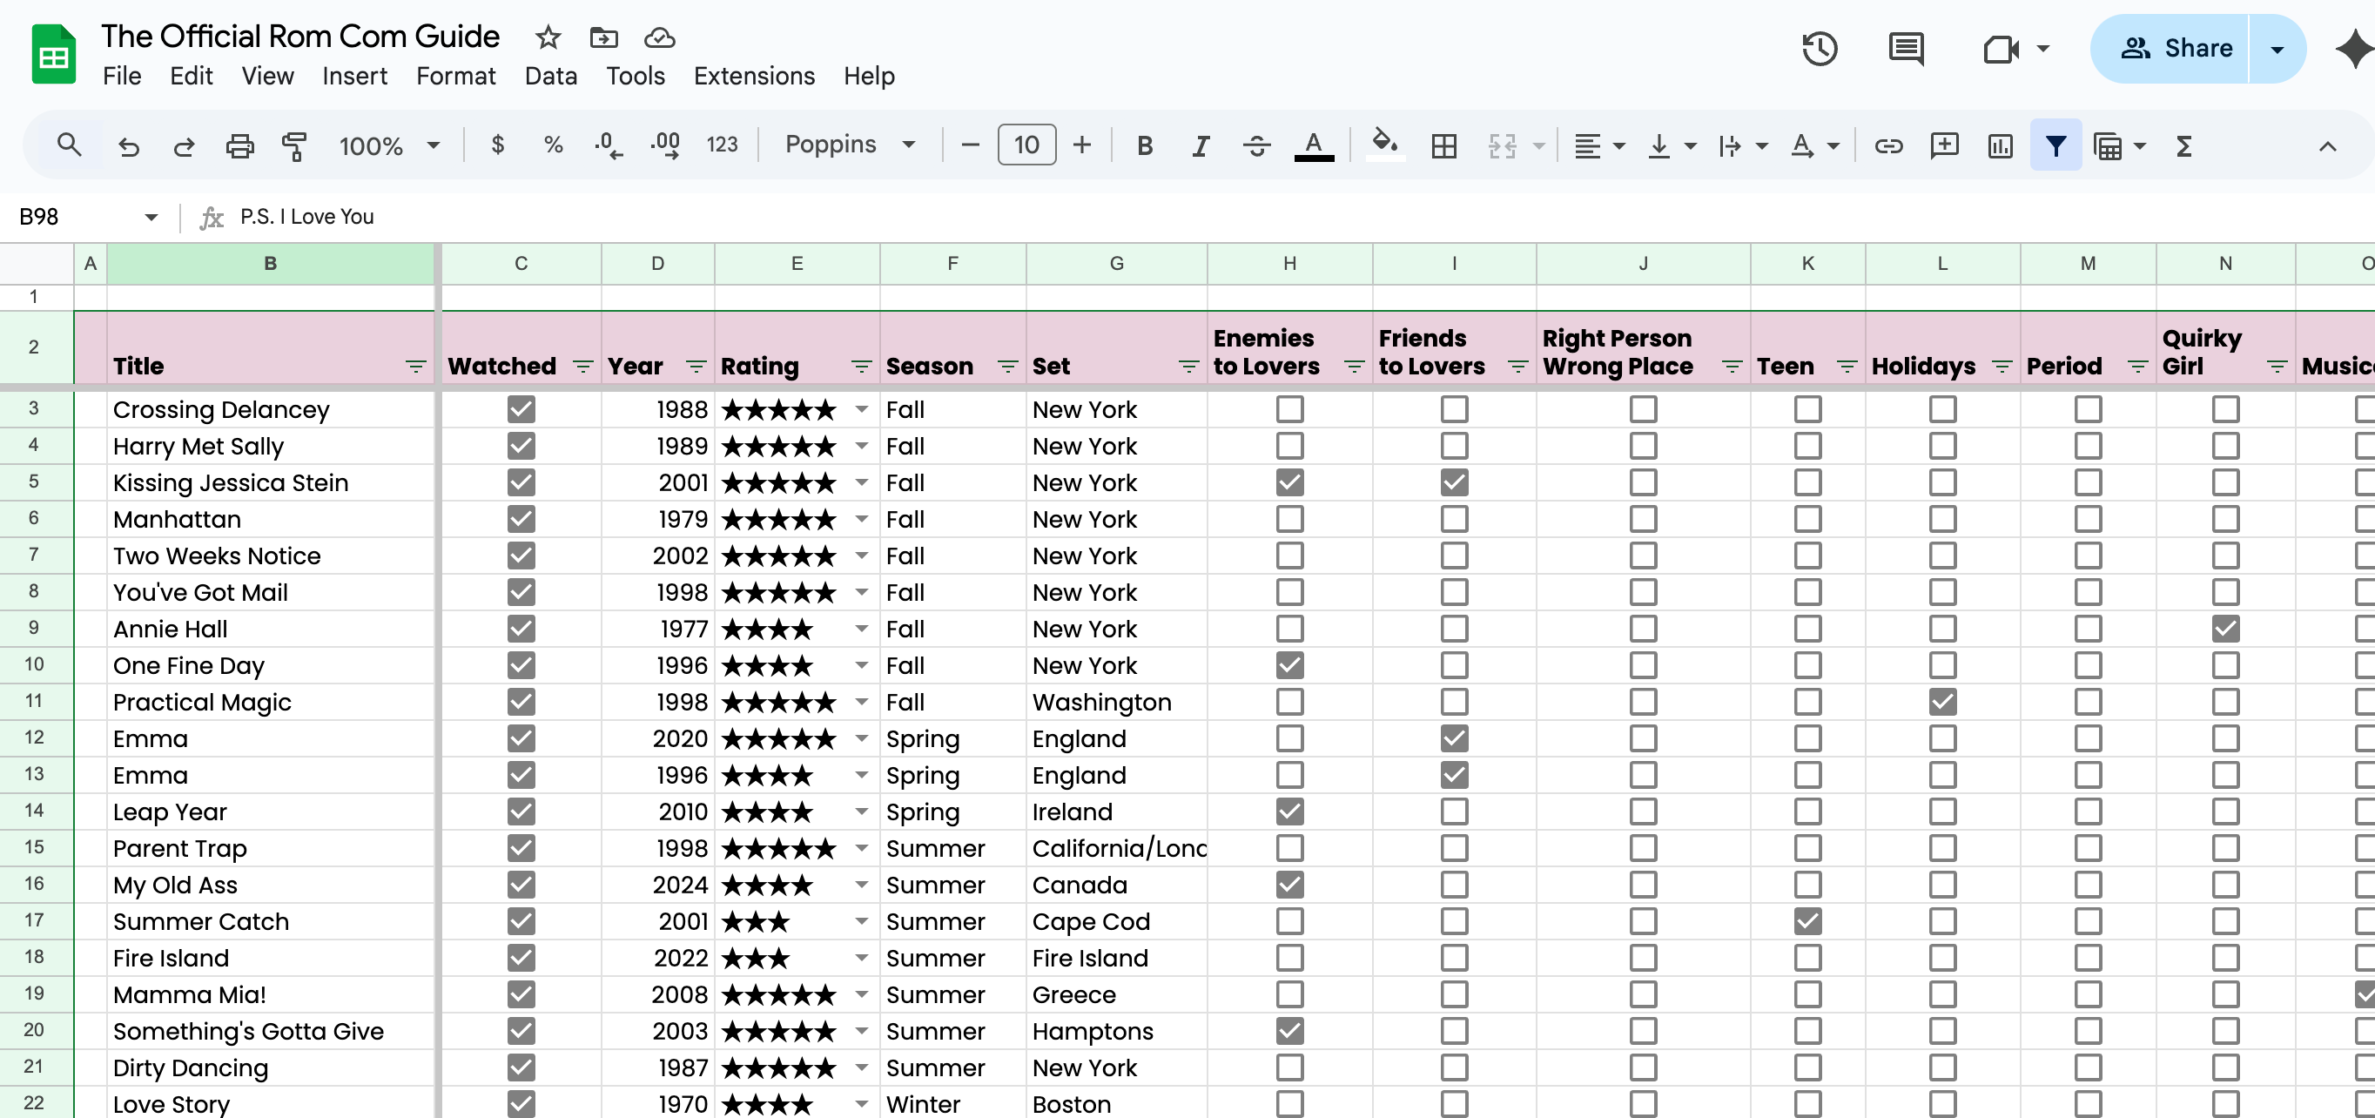Decrease decimal places icon

(608, 145)
